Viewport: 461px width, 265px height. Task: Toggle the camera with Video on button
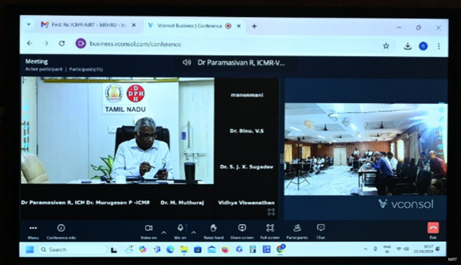pos(148,228)
